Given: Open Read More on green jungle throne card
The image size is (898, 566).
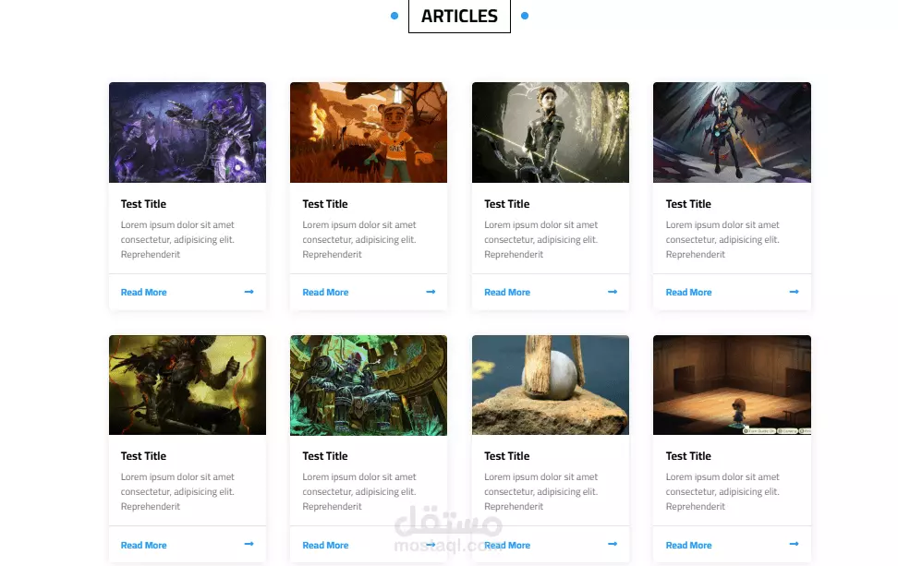Looking at the screenshot, I should tap(325, 546).
